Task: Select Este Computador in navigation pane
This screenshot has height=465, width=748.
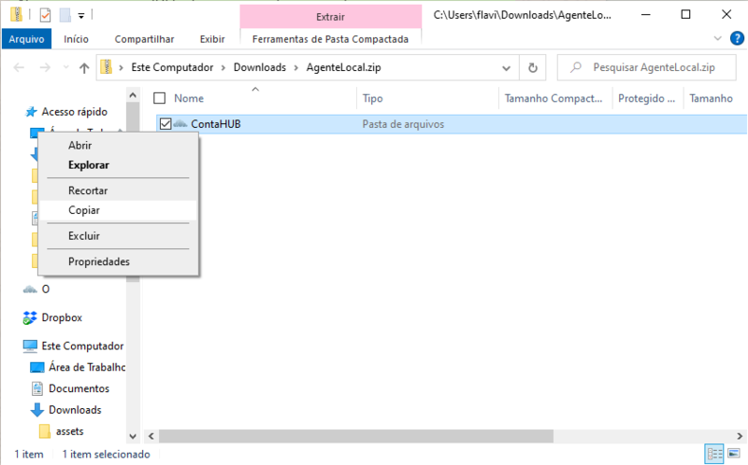Action: 82,345
